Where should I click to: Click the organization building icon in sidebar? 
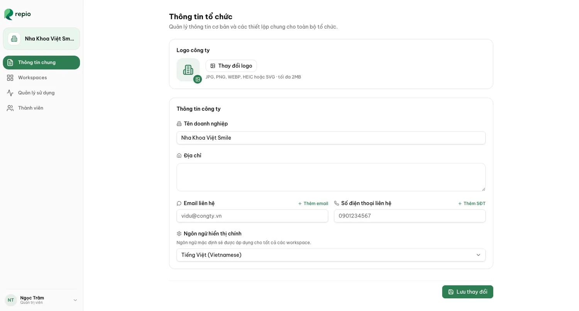pos(14,39)
